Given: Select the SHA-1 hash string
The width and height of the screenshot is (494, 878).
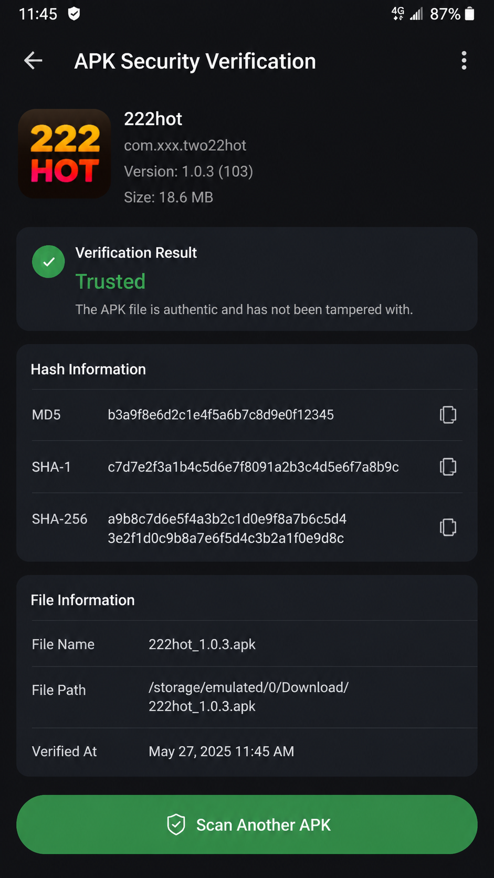Looking at the screenshot, I should click(253, 467).
